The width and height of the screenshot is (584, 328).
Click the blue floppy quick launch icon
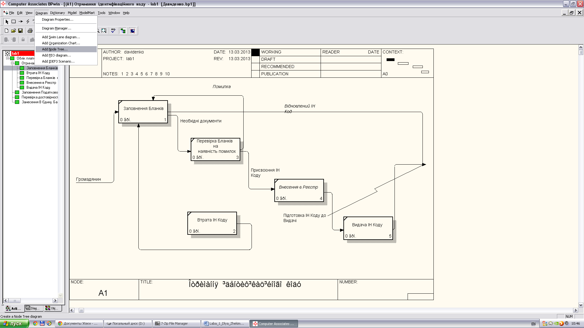[x=42, y=323]
